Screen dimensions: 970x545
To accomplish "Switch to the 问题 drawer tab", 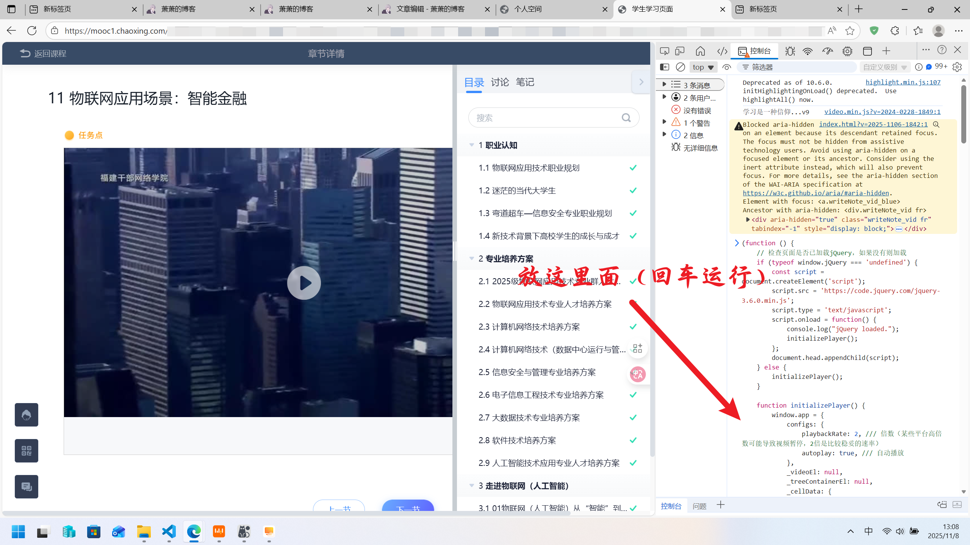I will pos(699,506).
